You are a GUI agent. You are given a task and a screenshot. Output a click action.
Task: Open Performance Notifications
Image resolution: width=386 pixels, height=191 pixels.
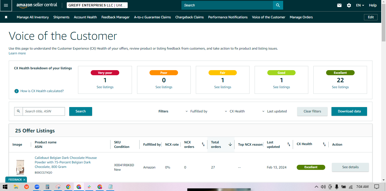[x=228, y=17]
